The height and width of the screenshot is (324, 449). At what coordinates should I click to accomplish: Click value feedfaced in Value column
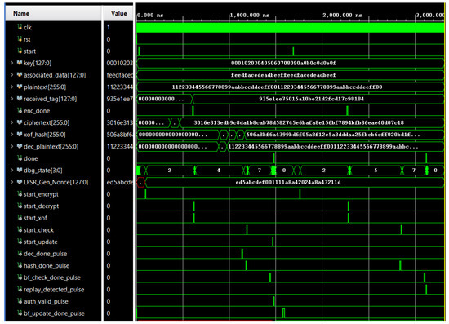pos(120,75)
